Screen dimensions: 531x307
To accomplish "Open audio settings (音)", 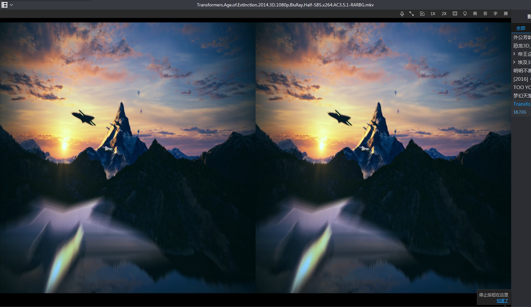I will [485, 13].
